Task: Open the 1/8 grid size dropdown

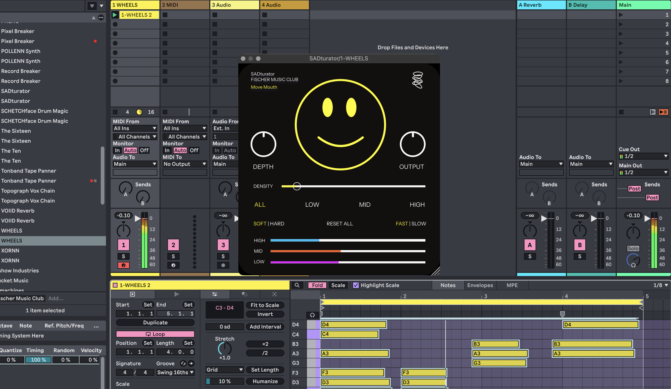Action: [x=661, y=285]
